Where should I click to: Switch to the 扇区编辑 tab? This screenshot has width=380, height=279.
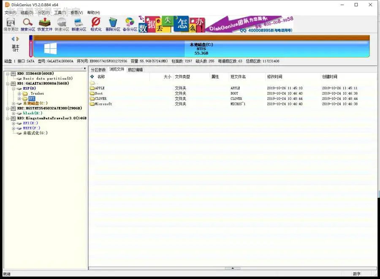135,70
